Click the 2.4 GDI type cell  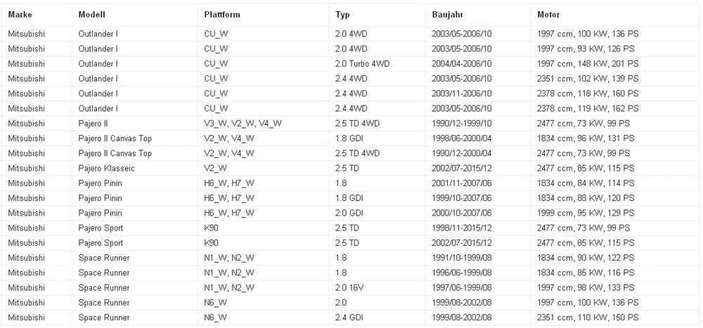pyautogui.click(x=377, y=317)
